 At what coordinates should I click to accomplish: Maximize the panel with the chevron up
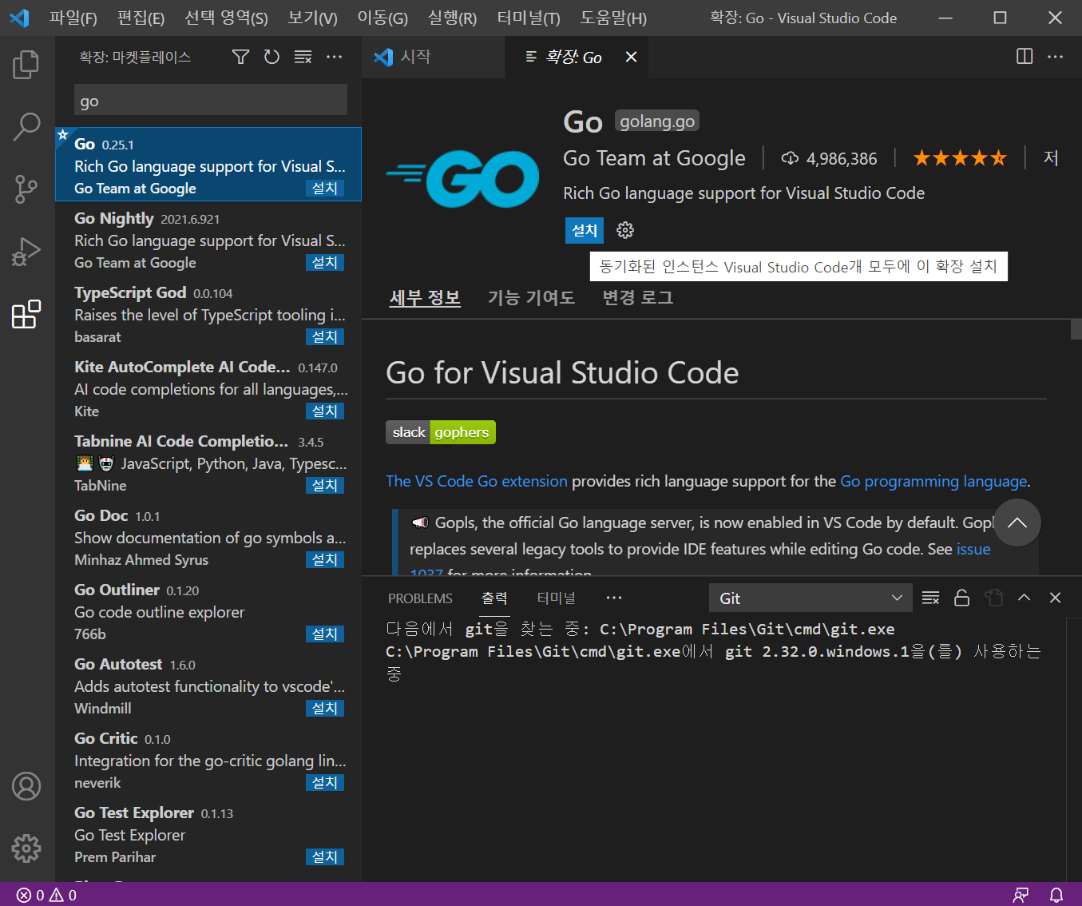pyautogui.click(x=1025, y=598)
